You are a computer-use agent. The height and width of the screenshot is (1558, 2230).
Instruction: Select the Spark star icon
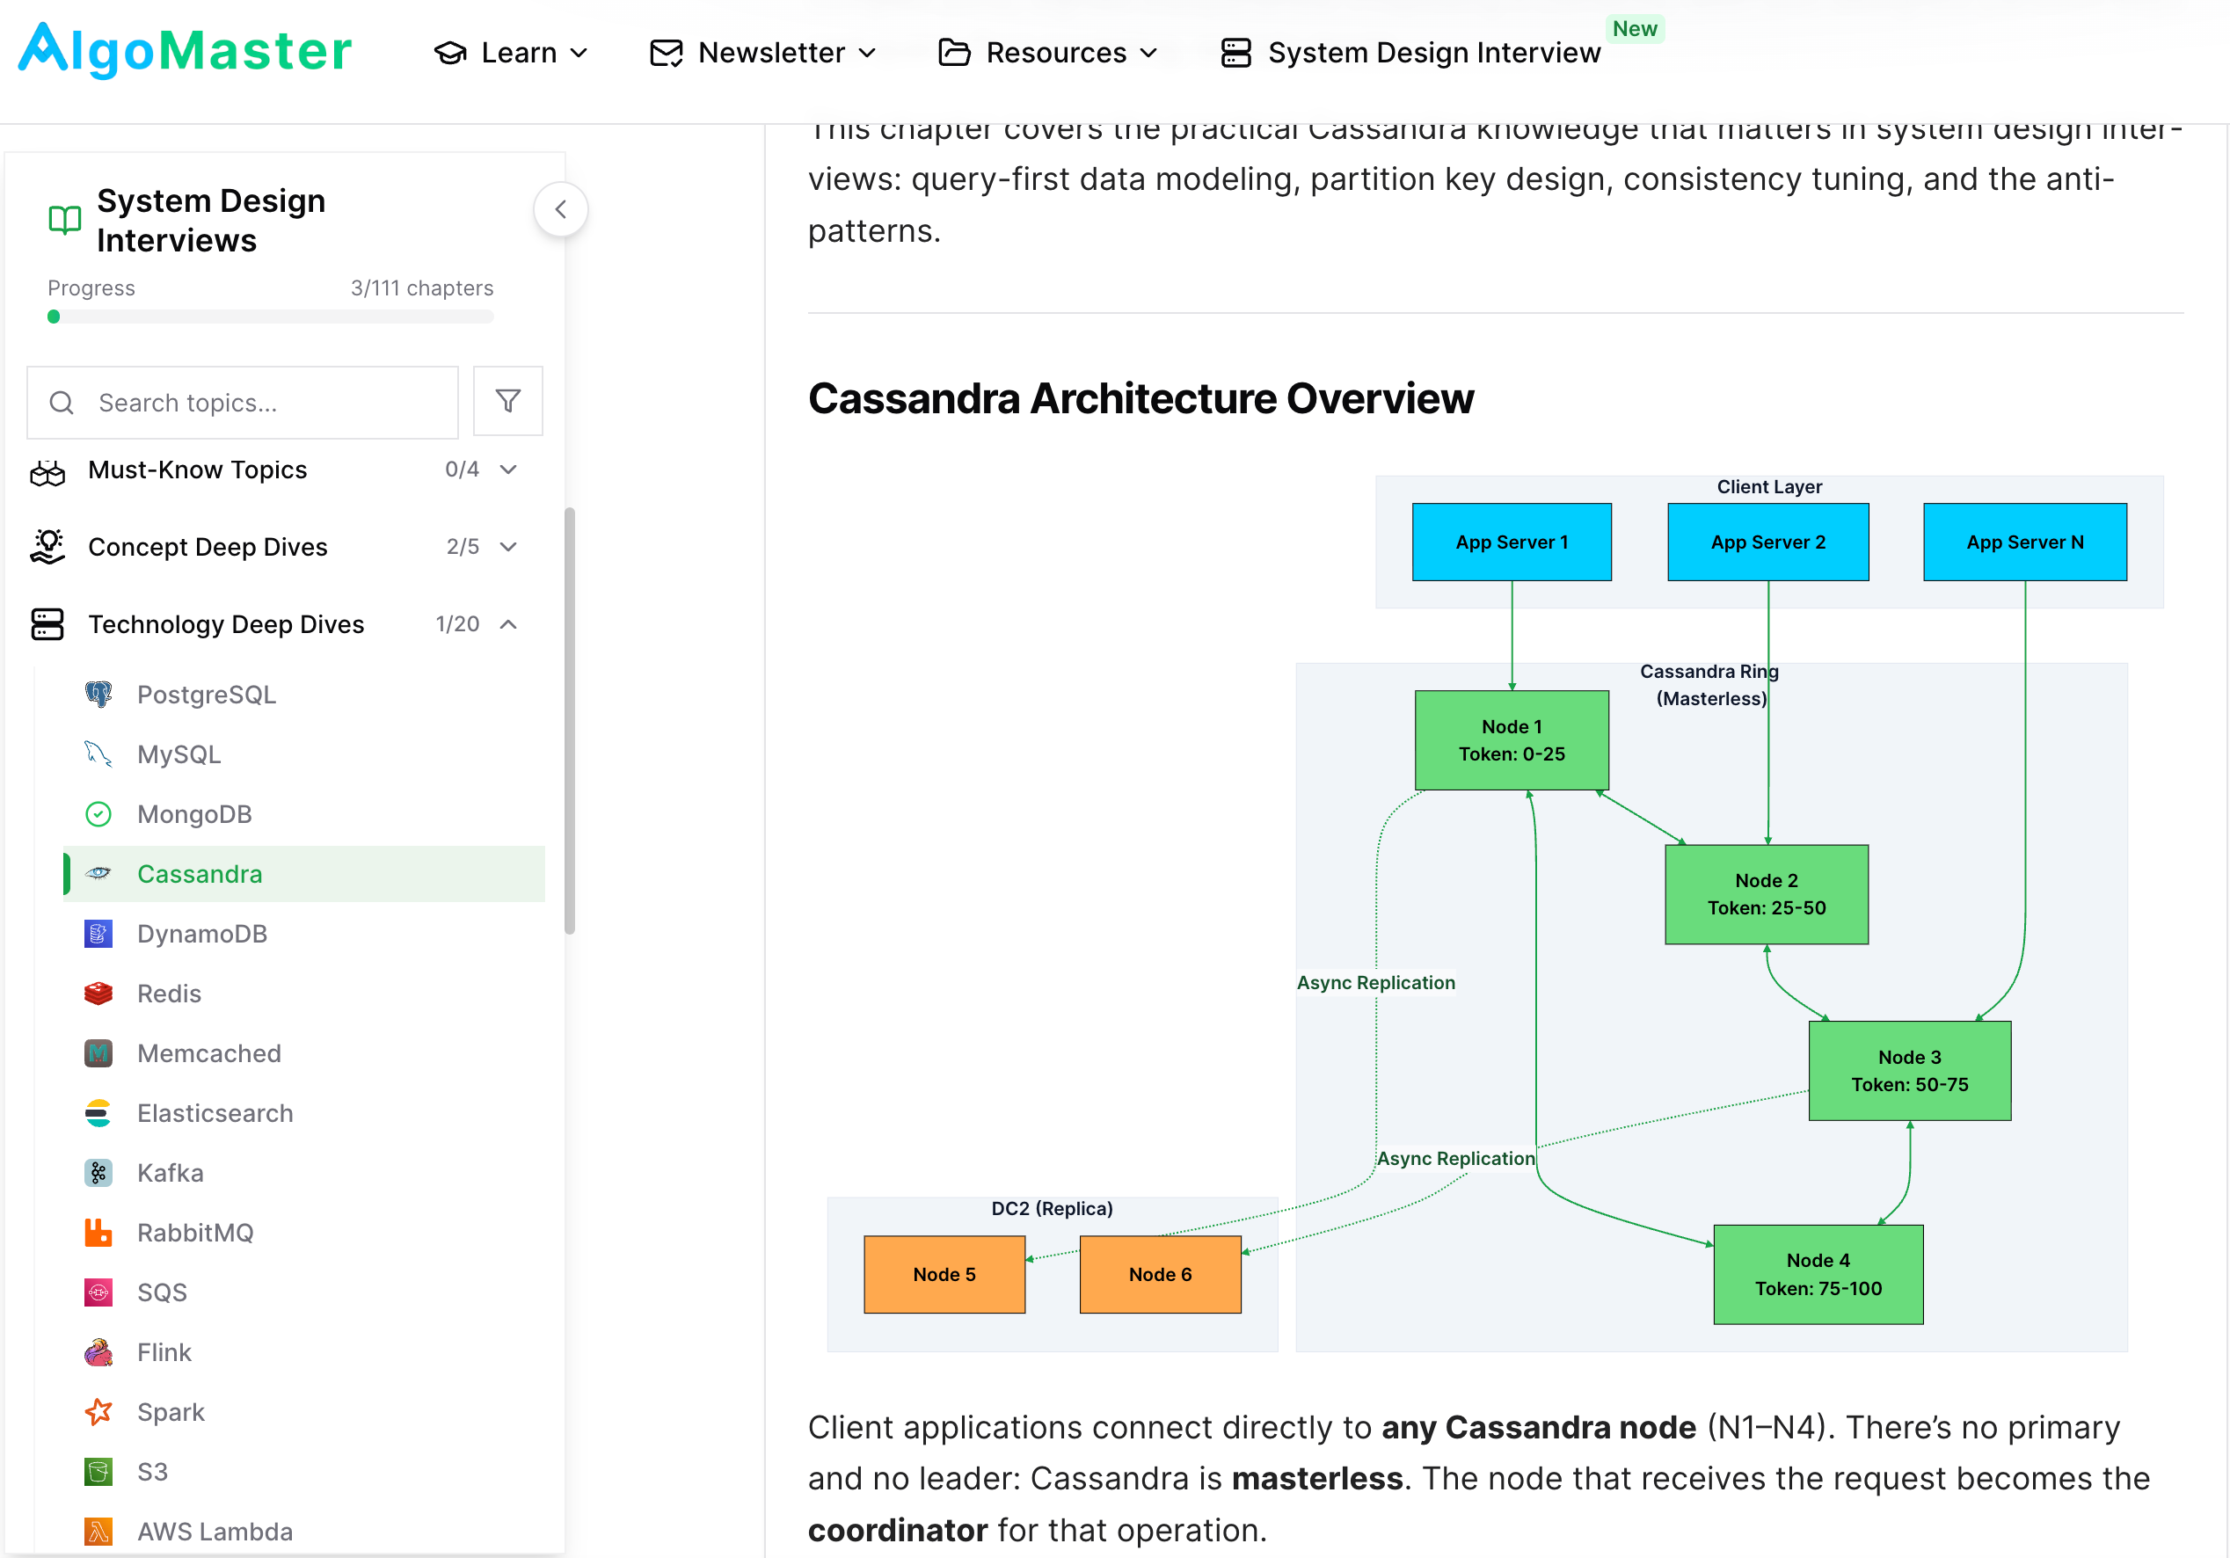point(98,1411)
